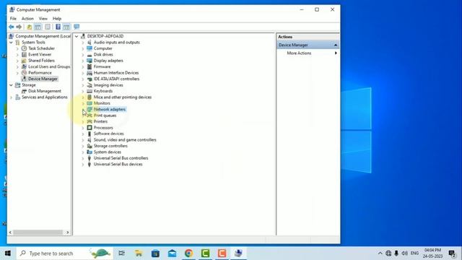Click Mice and other pointing devices icon

coord(90,97)
